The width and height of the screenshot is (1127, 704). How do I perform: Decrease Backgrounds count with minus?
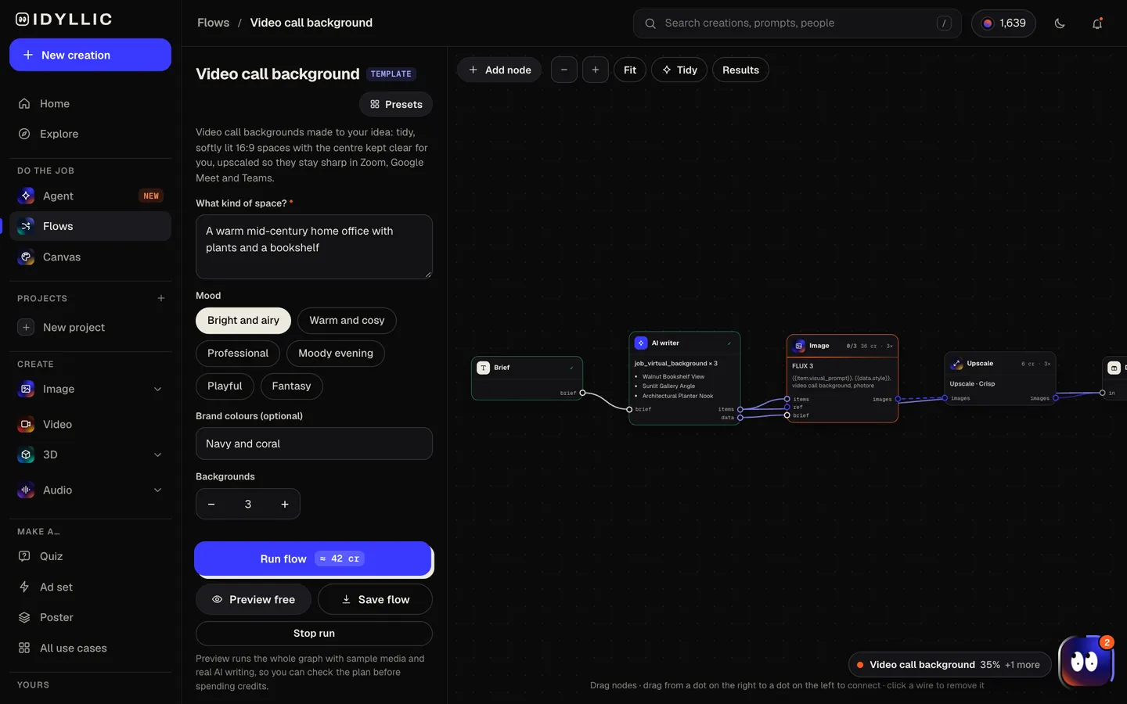[x=211, y=505]
